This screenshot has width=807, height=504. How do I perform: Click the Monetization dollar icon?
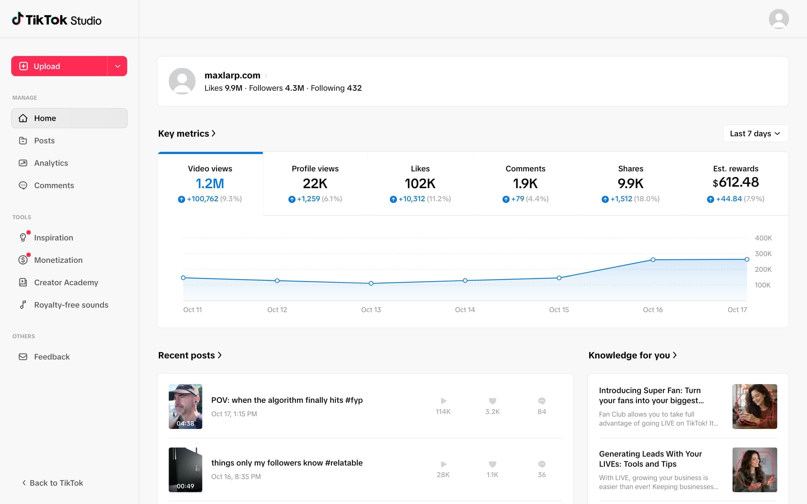tap(23, 260)
